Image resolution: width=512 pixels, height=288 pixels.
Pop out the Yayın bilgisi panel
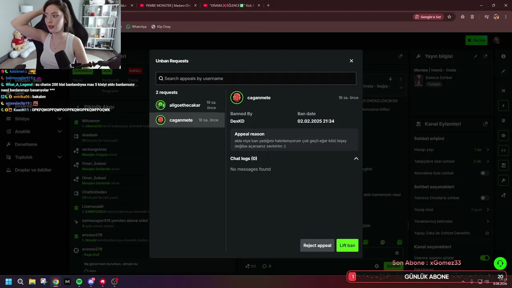(x=485, y=56)
